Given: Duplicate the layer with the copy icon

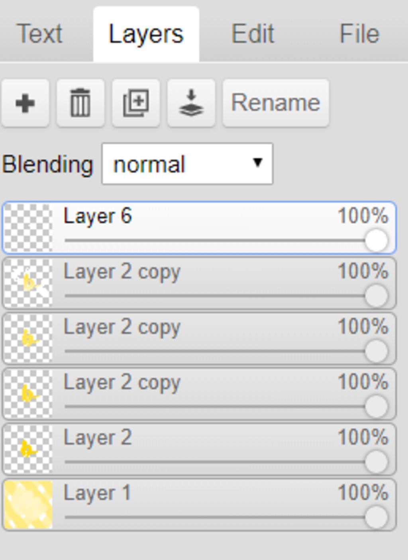Looking at the screenshot, I should coord(136,103).
